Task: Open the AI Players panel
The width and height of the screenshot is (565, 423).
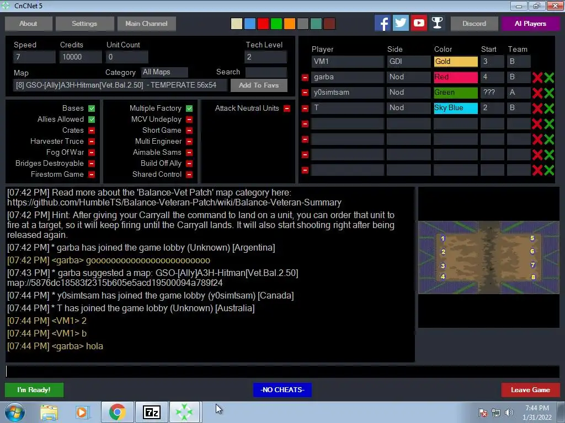Action: coord(530,23)
